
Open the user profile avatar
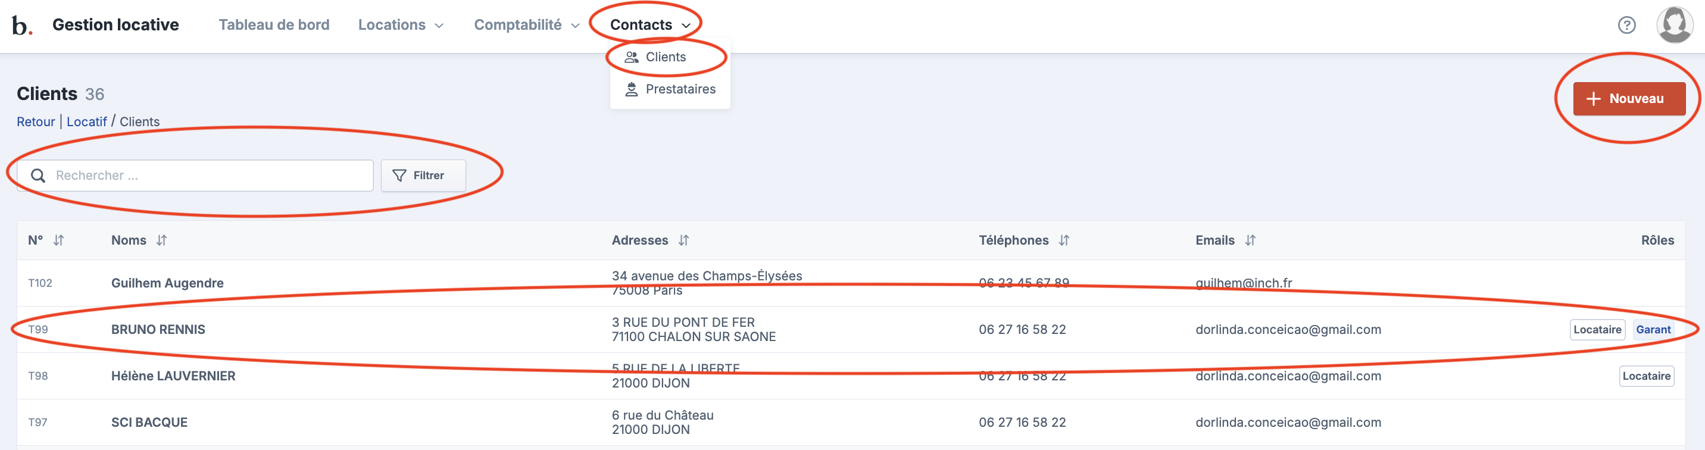(1674, 24)
